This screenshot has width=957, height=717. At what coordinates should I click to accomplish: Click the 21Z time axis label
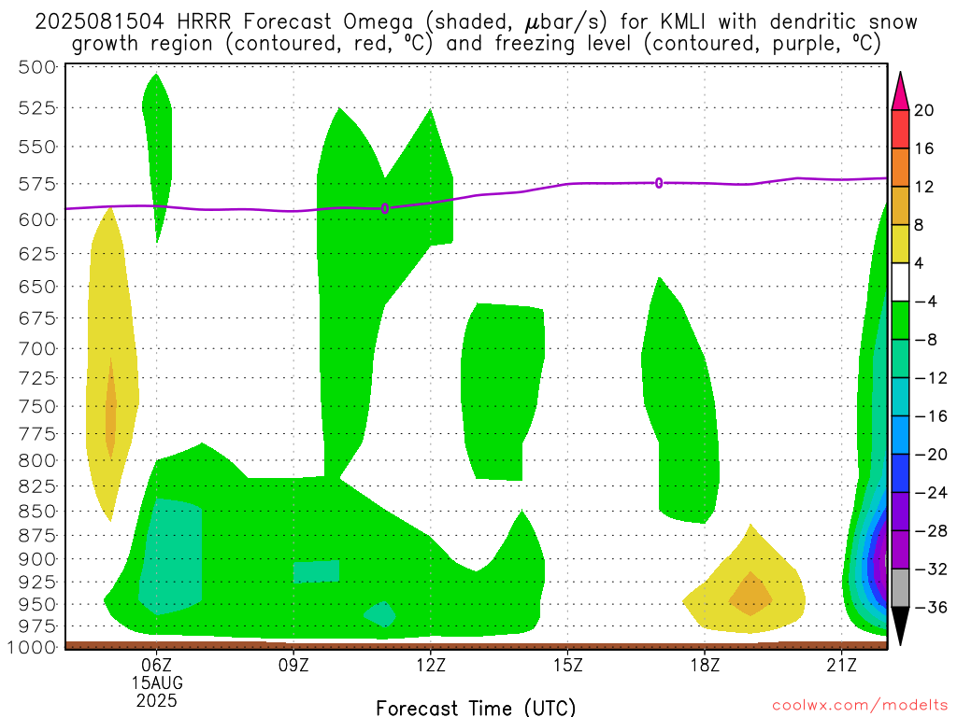[842, 665]
